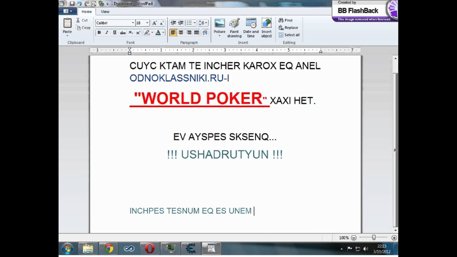Expand the highlight color options arrow
457x257 pixels.
tap(152, 32)
